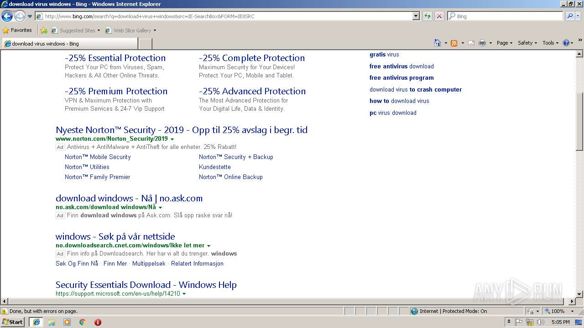Open Chrome icon in taskbar
Viewport: 584px width, 328px height.
click(82, 322)
